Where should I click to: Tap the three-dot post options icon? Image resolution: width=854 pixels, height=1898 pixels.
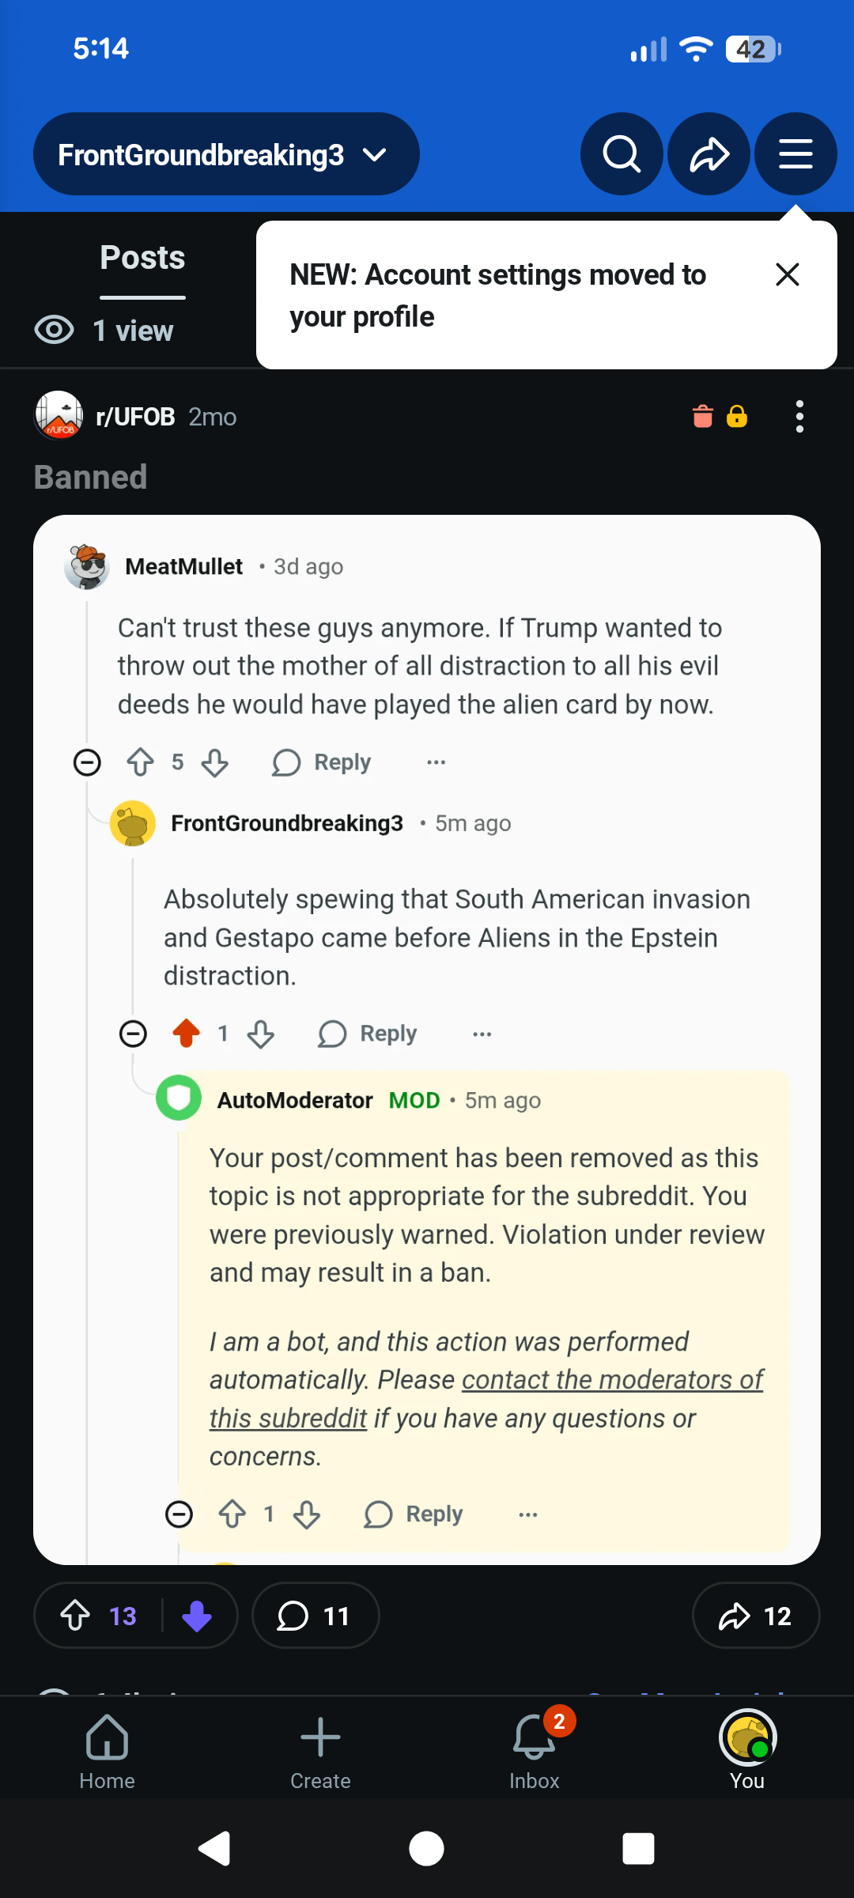[799, 417]
